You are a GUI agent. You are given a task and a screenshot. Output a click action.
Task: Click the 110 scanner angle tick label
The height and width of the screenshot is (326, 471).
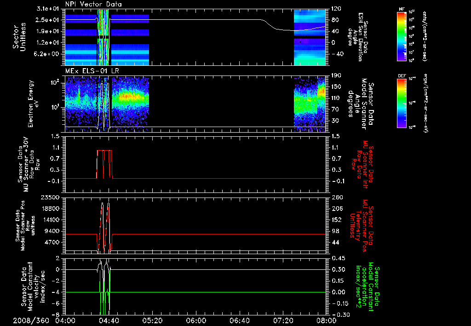(x=336, y=98)
